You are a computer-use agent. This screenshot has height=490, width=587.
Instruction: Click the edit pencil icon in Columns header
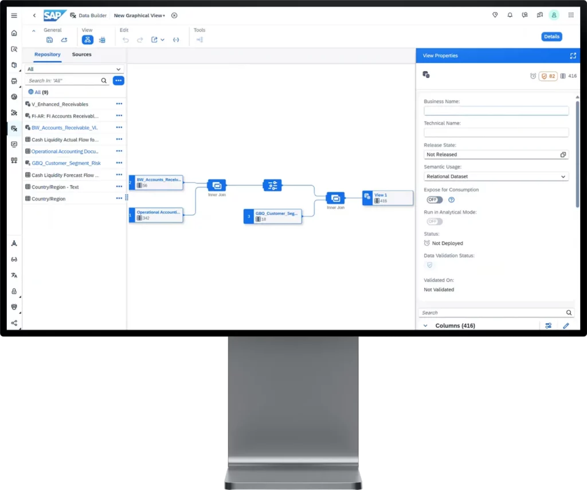(x=566, y=326)
